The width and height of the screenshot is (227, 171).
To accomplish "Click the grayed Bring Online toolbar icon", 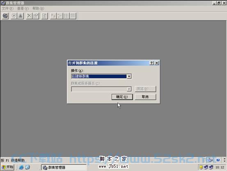I will click(14, 16).
